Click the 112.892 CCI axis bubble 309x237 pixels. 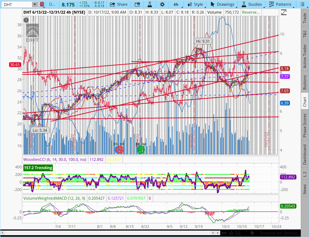pos(288,177)
